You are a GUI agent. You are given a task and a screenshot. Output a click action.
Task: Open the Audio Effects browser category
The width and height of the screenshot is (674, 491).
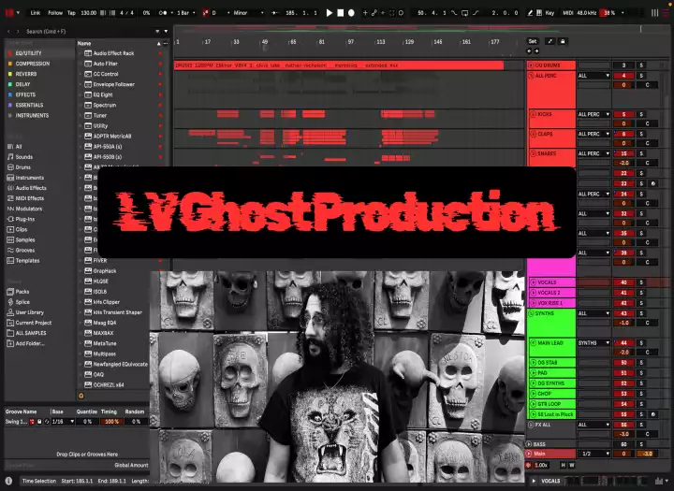coord(31,188)
